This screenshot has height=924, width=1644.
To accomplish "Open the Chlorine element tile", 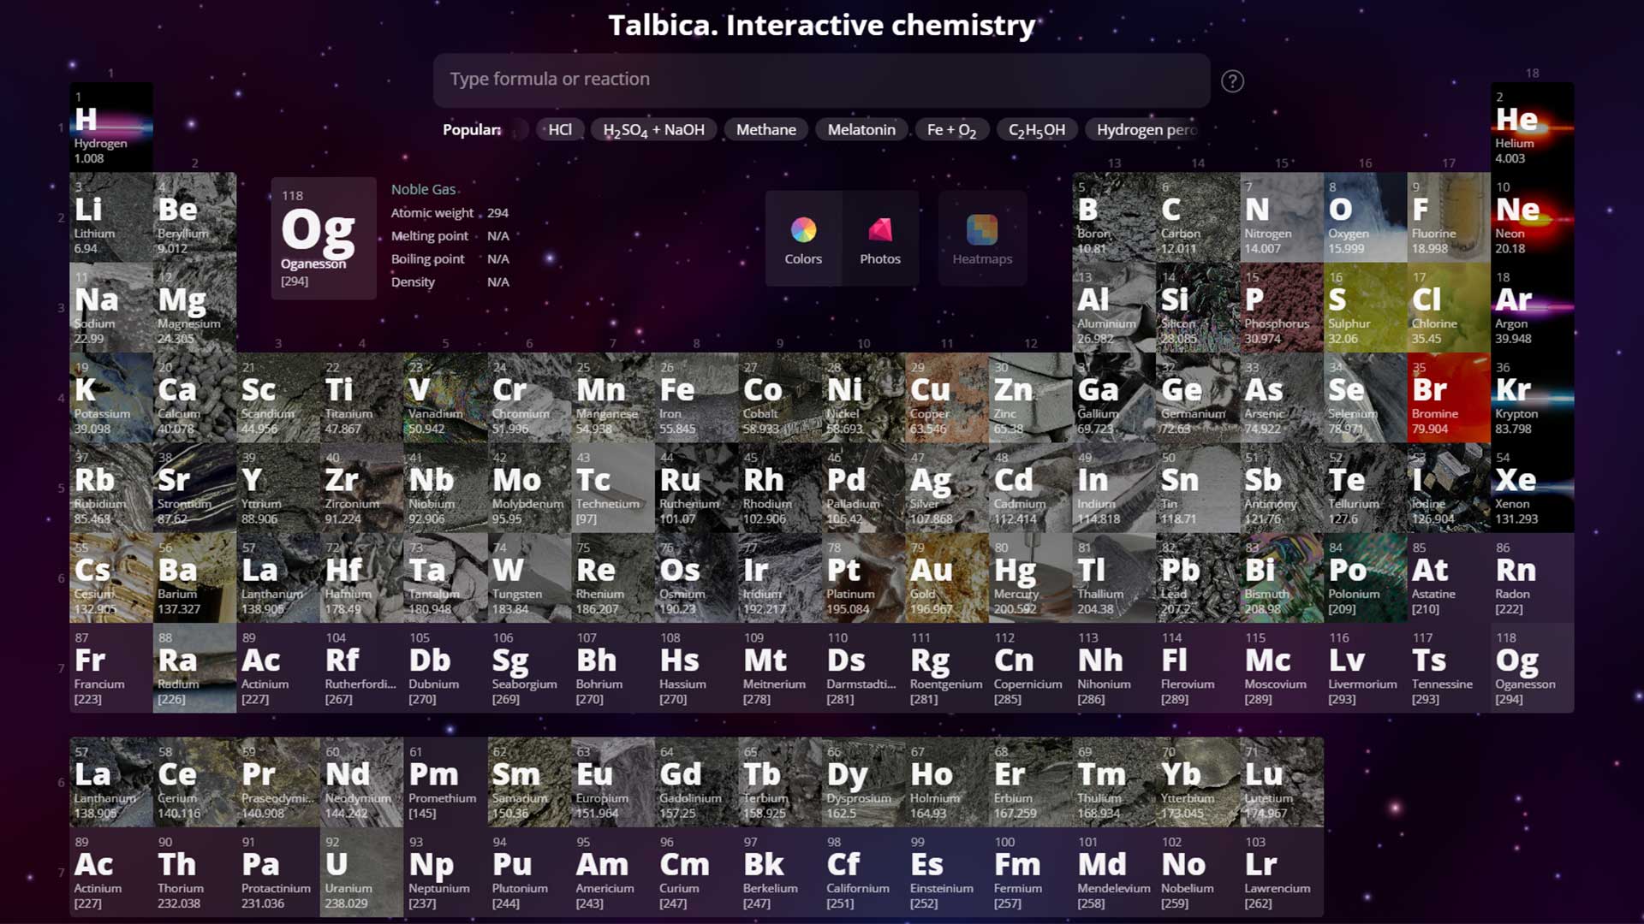I will 1449,307.
